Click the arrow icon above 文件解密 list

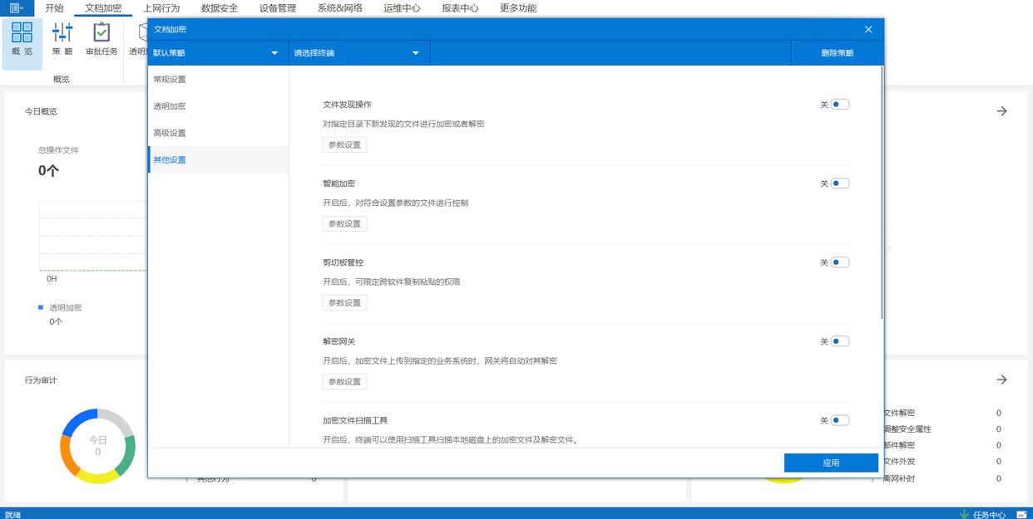(1001, 379)
